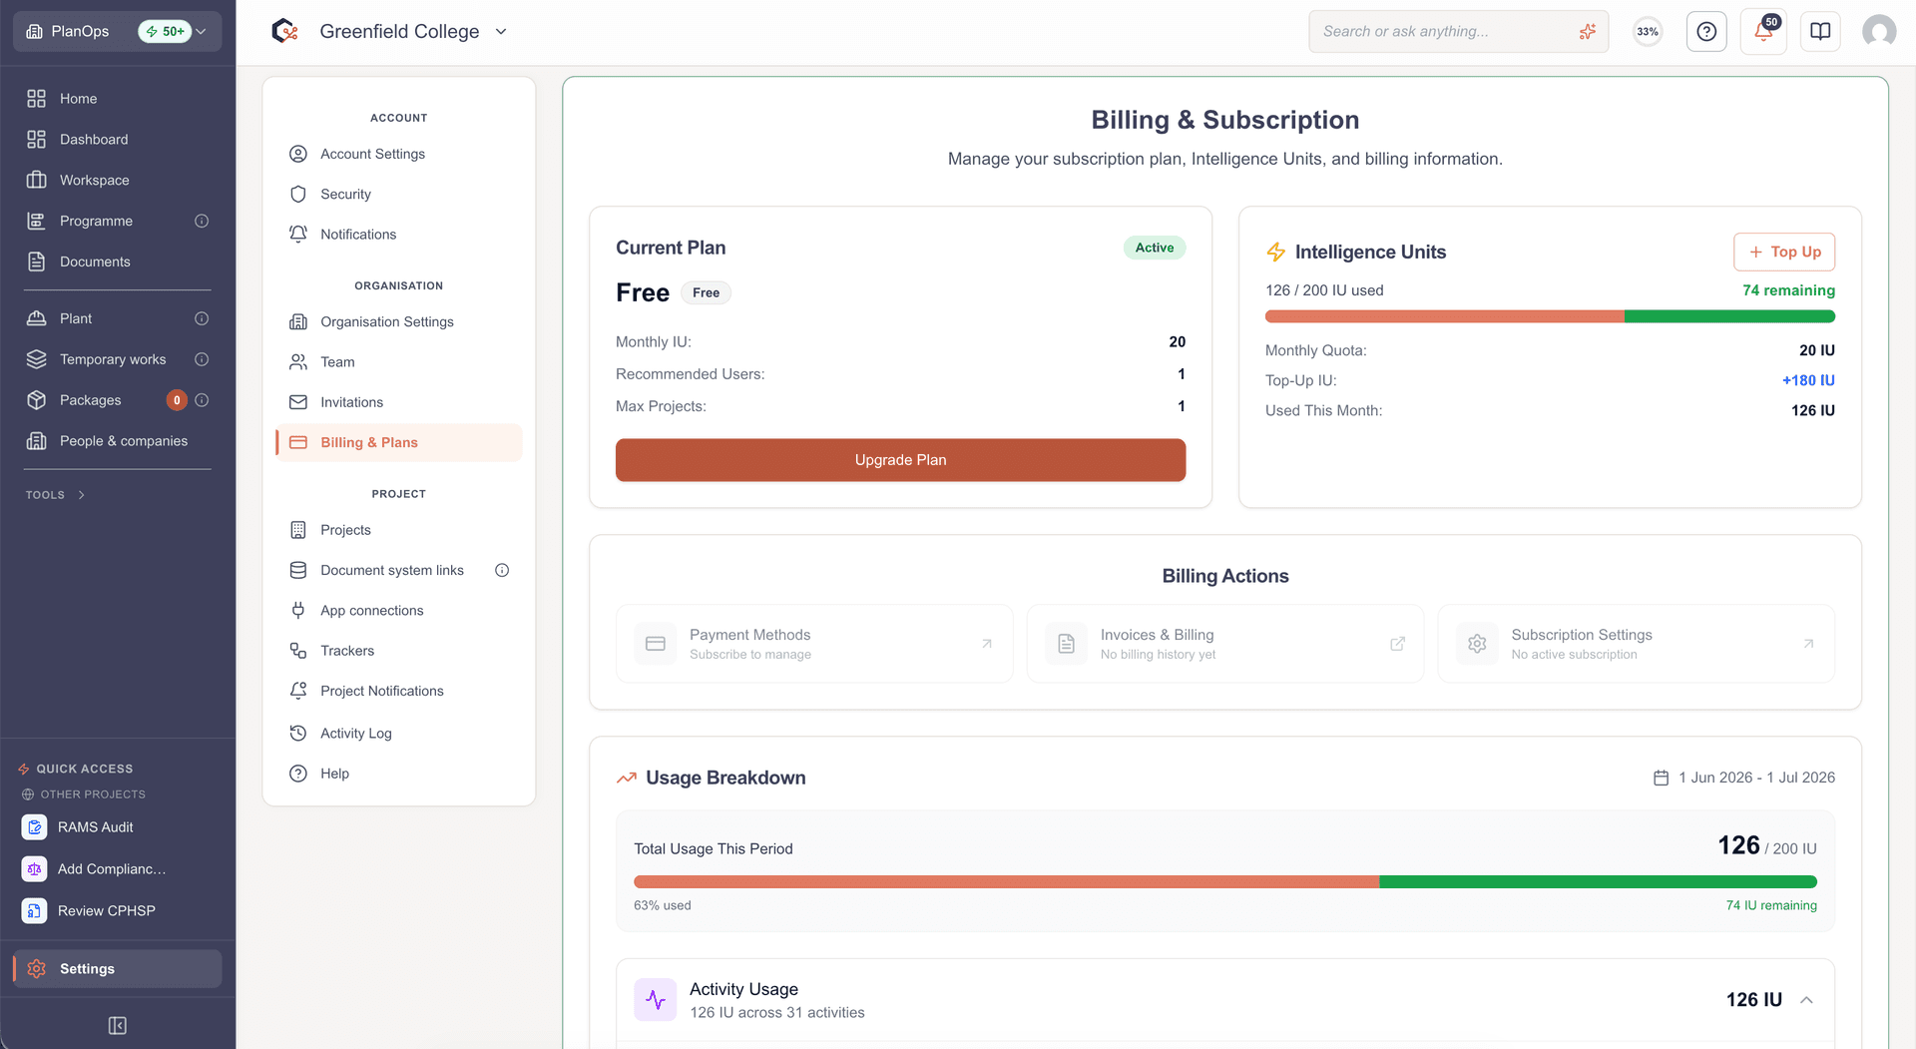
Task: Click info icon beside Document system links
Action: [502, 570]
